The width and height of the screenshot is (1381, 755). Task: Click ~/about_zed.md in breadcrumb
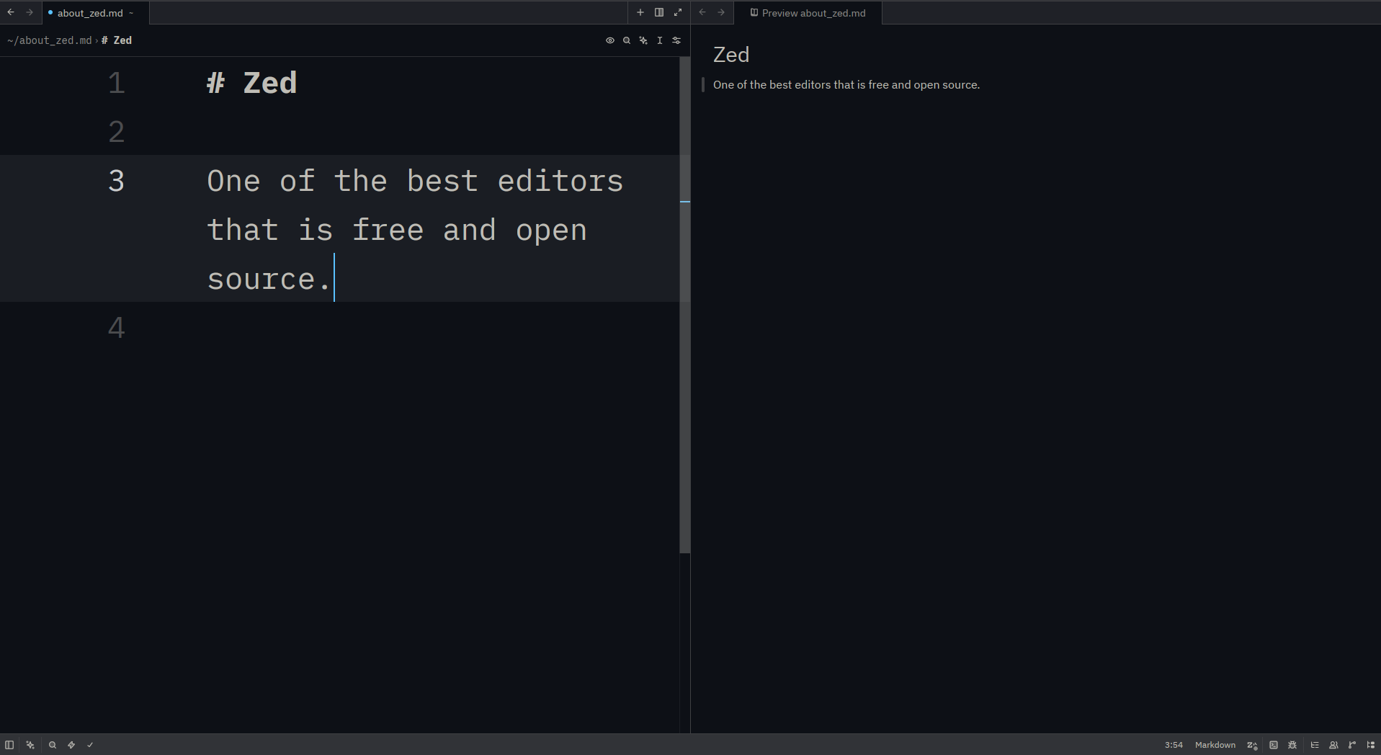pos(50,40)
